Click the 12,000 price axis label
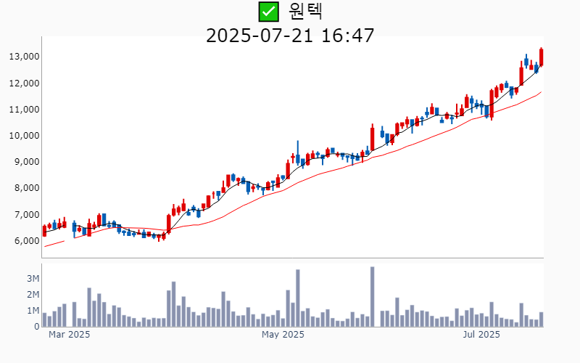Viewport: 580px width, 363px height. coord(25,83)
